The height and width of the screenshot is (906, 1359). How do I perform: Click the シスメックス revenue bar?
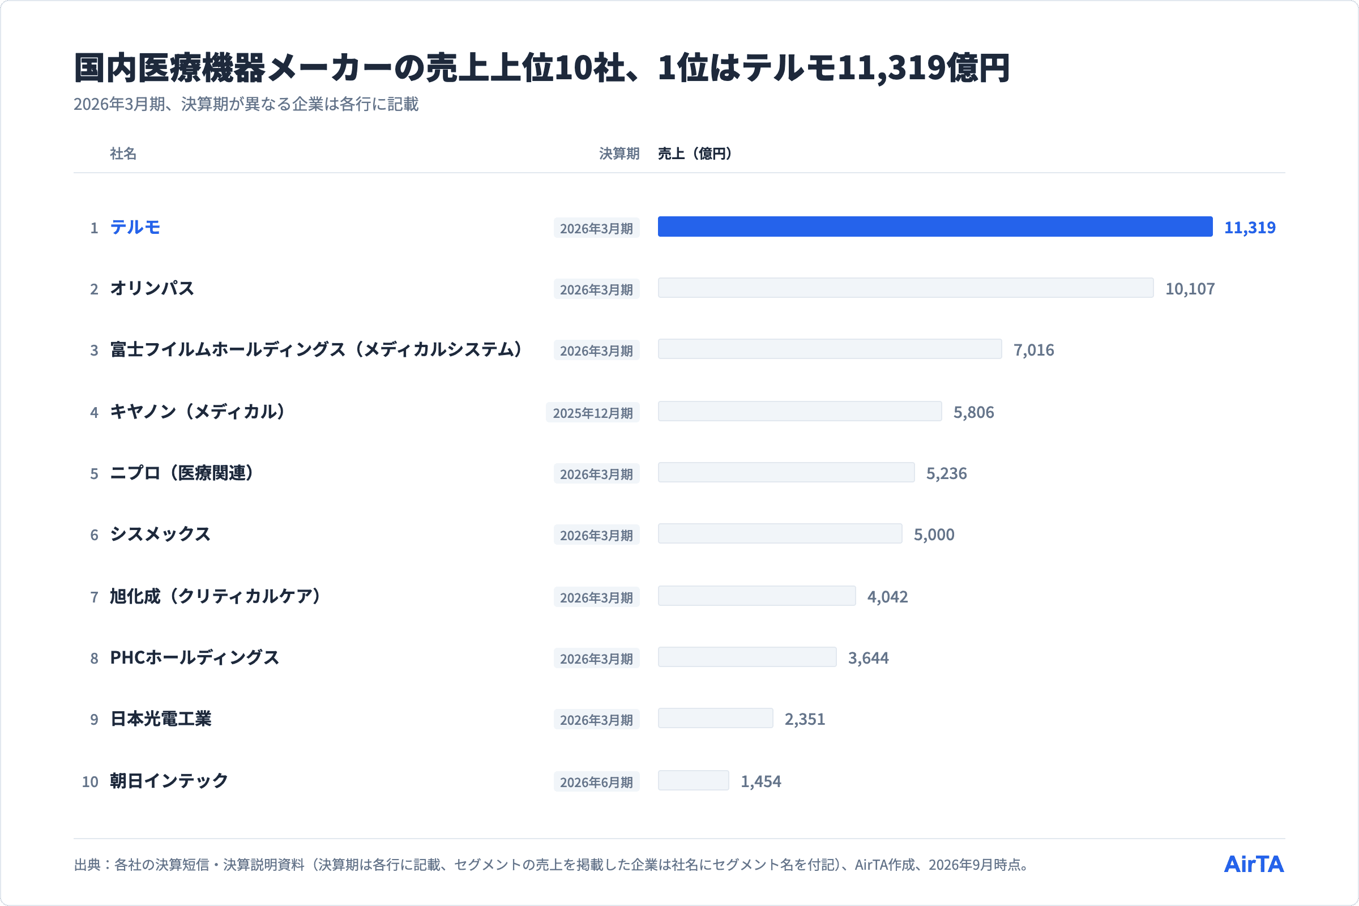[x=780, y=534]
